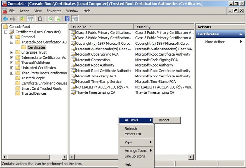Click Help in the context menu
The image size is (246, 168).
point(136,164)
